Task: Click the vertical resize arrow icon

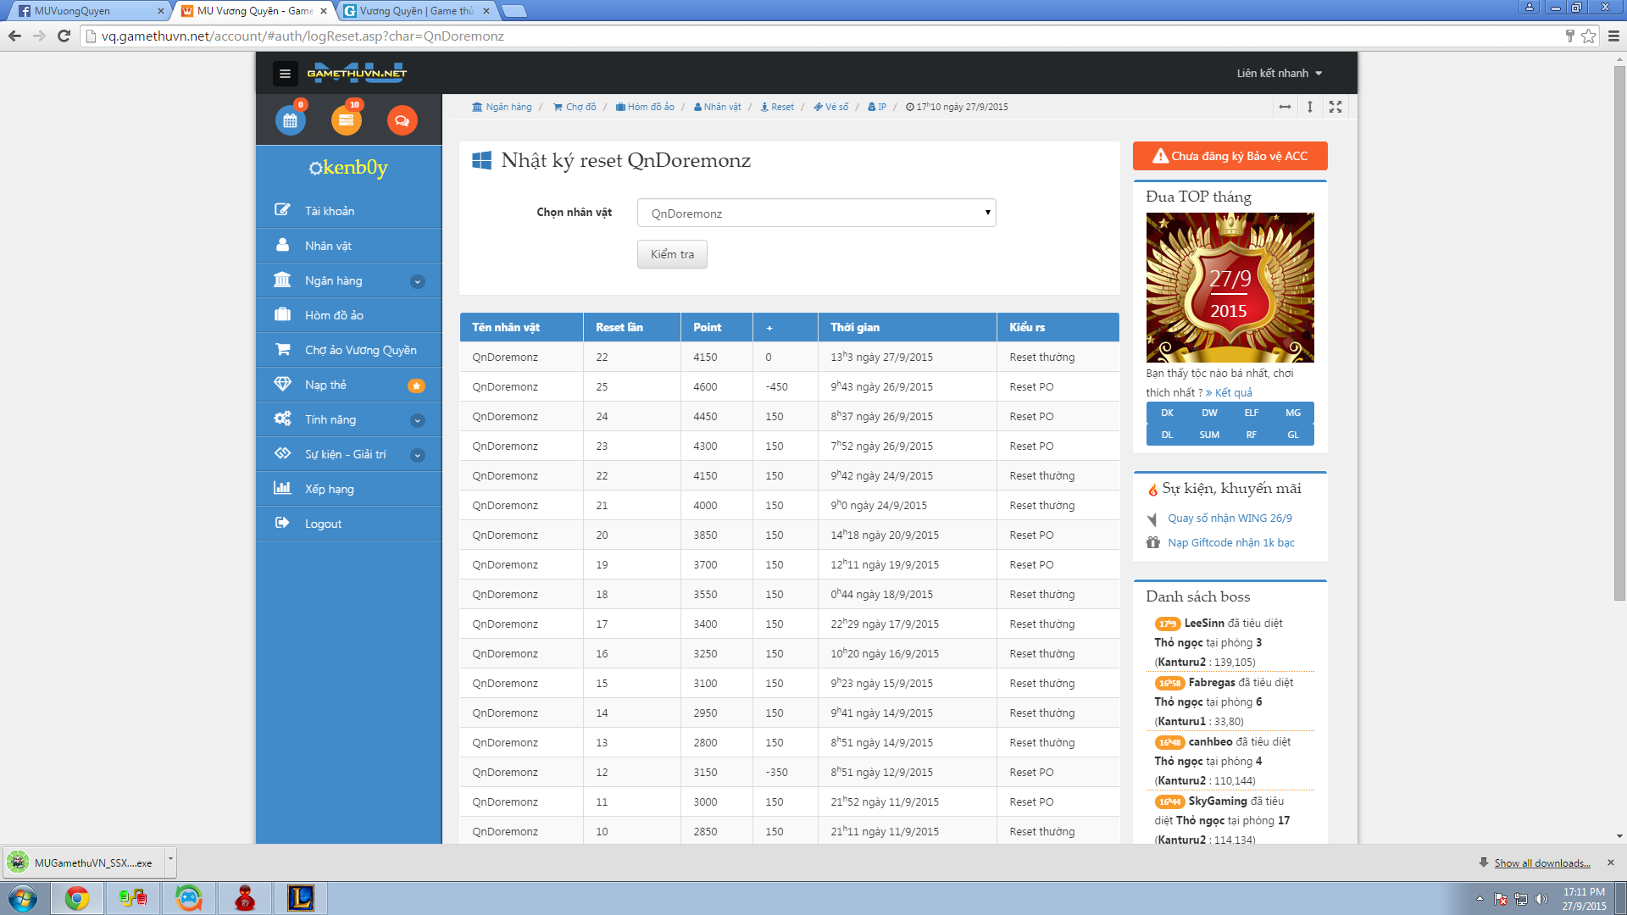Action: [1310, 107]
